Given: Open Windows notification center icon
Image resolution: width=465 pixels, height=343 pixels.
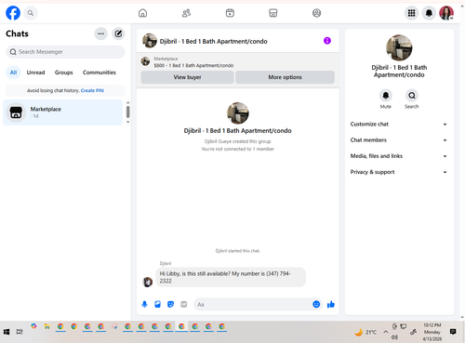Looking at the screenshot, I should point(453,332).
